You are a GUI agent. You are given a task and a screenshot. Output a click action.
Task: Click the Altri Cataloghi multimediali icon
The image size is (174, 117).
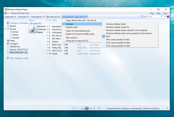pos(8,58)
